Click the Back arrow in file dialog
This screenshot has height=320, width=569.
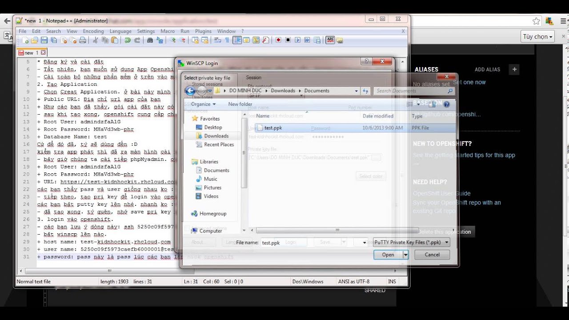(190, 91)
